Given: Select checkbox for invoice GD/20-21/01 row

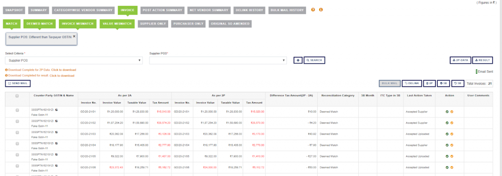Looking at the screenshot, I should point(17,110).
